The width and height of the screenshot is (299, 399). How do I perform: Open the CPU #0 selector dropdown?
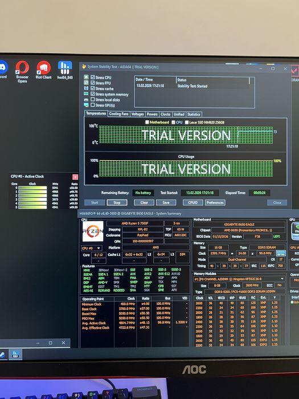[x=92, y=248]
